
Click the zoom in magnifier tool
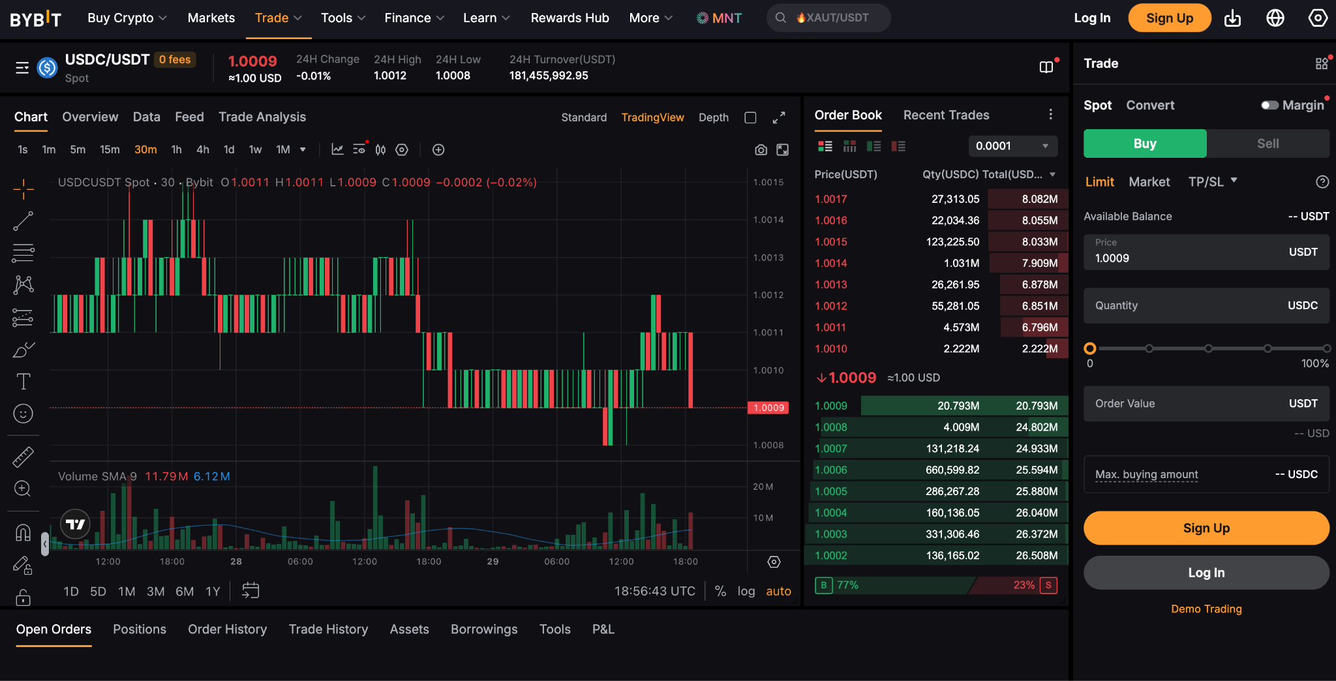click(23, 489)
